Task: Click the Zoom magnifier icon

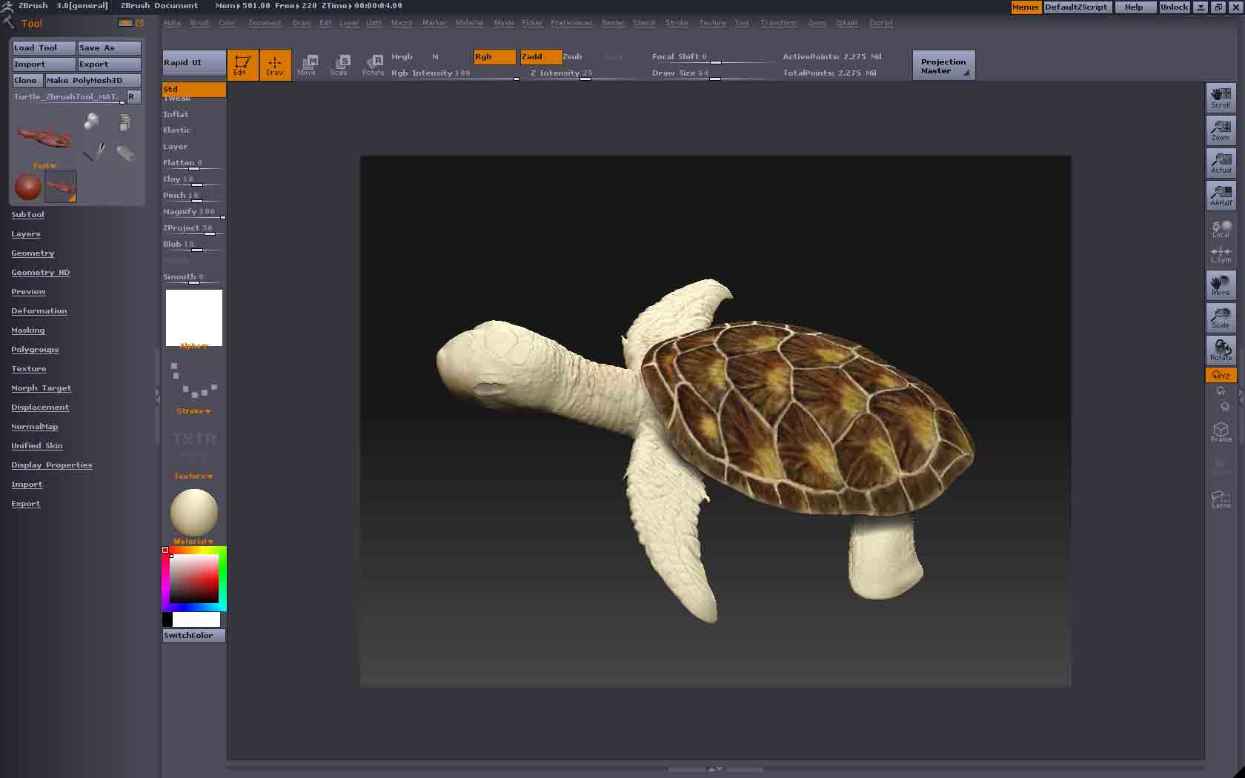Action: pyautogui.click(x=1221, y=130)
